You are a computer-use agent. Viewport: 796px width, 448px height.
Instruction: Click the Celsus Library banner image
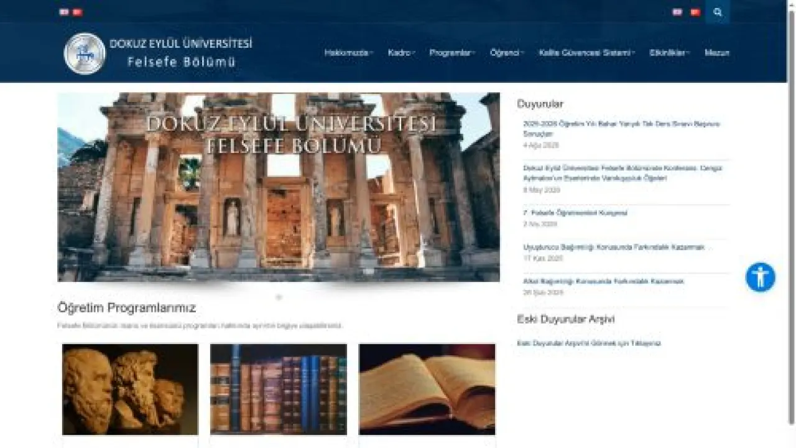click(279, 187)
